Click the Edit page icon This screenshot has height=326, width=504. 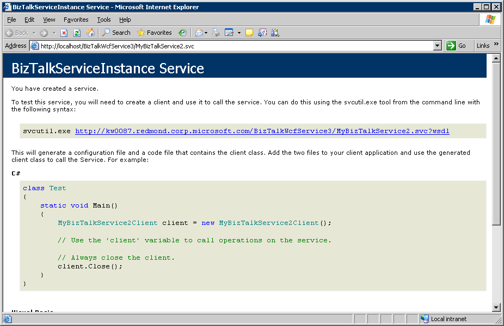(x=229, y=33)
